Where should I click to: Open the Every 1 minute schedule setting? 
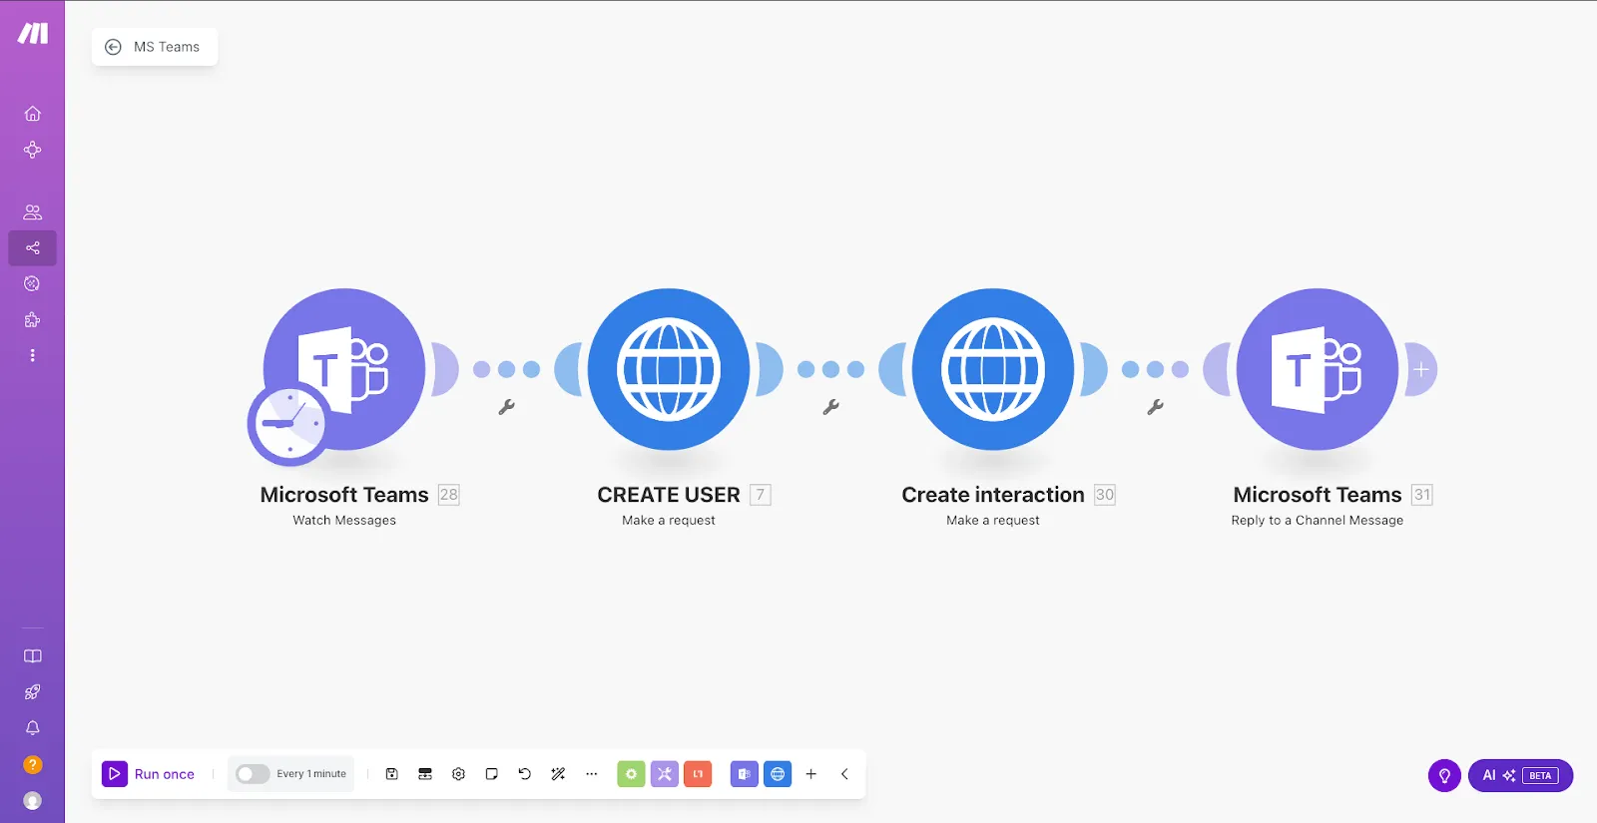point(311,774)
